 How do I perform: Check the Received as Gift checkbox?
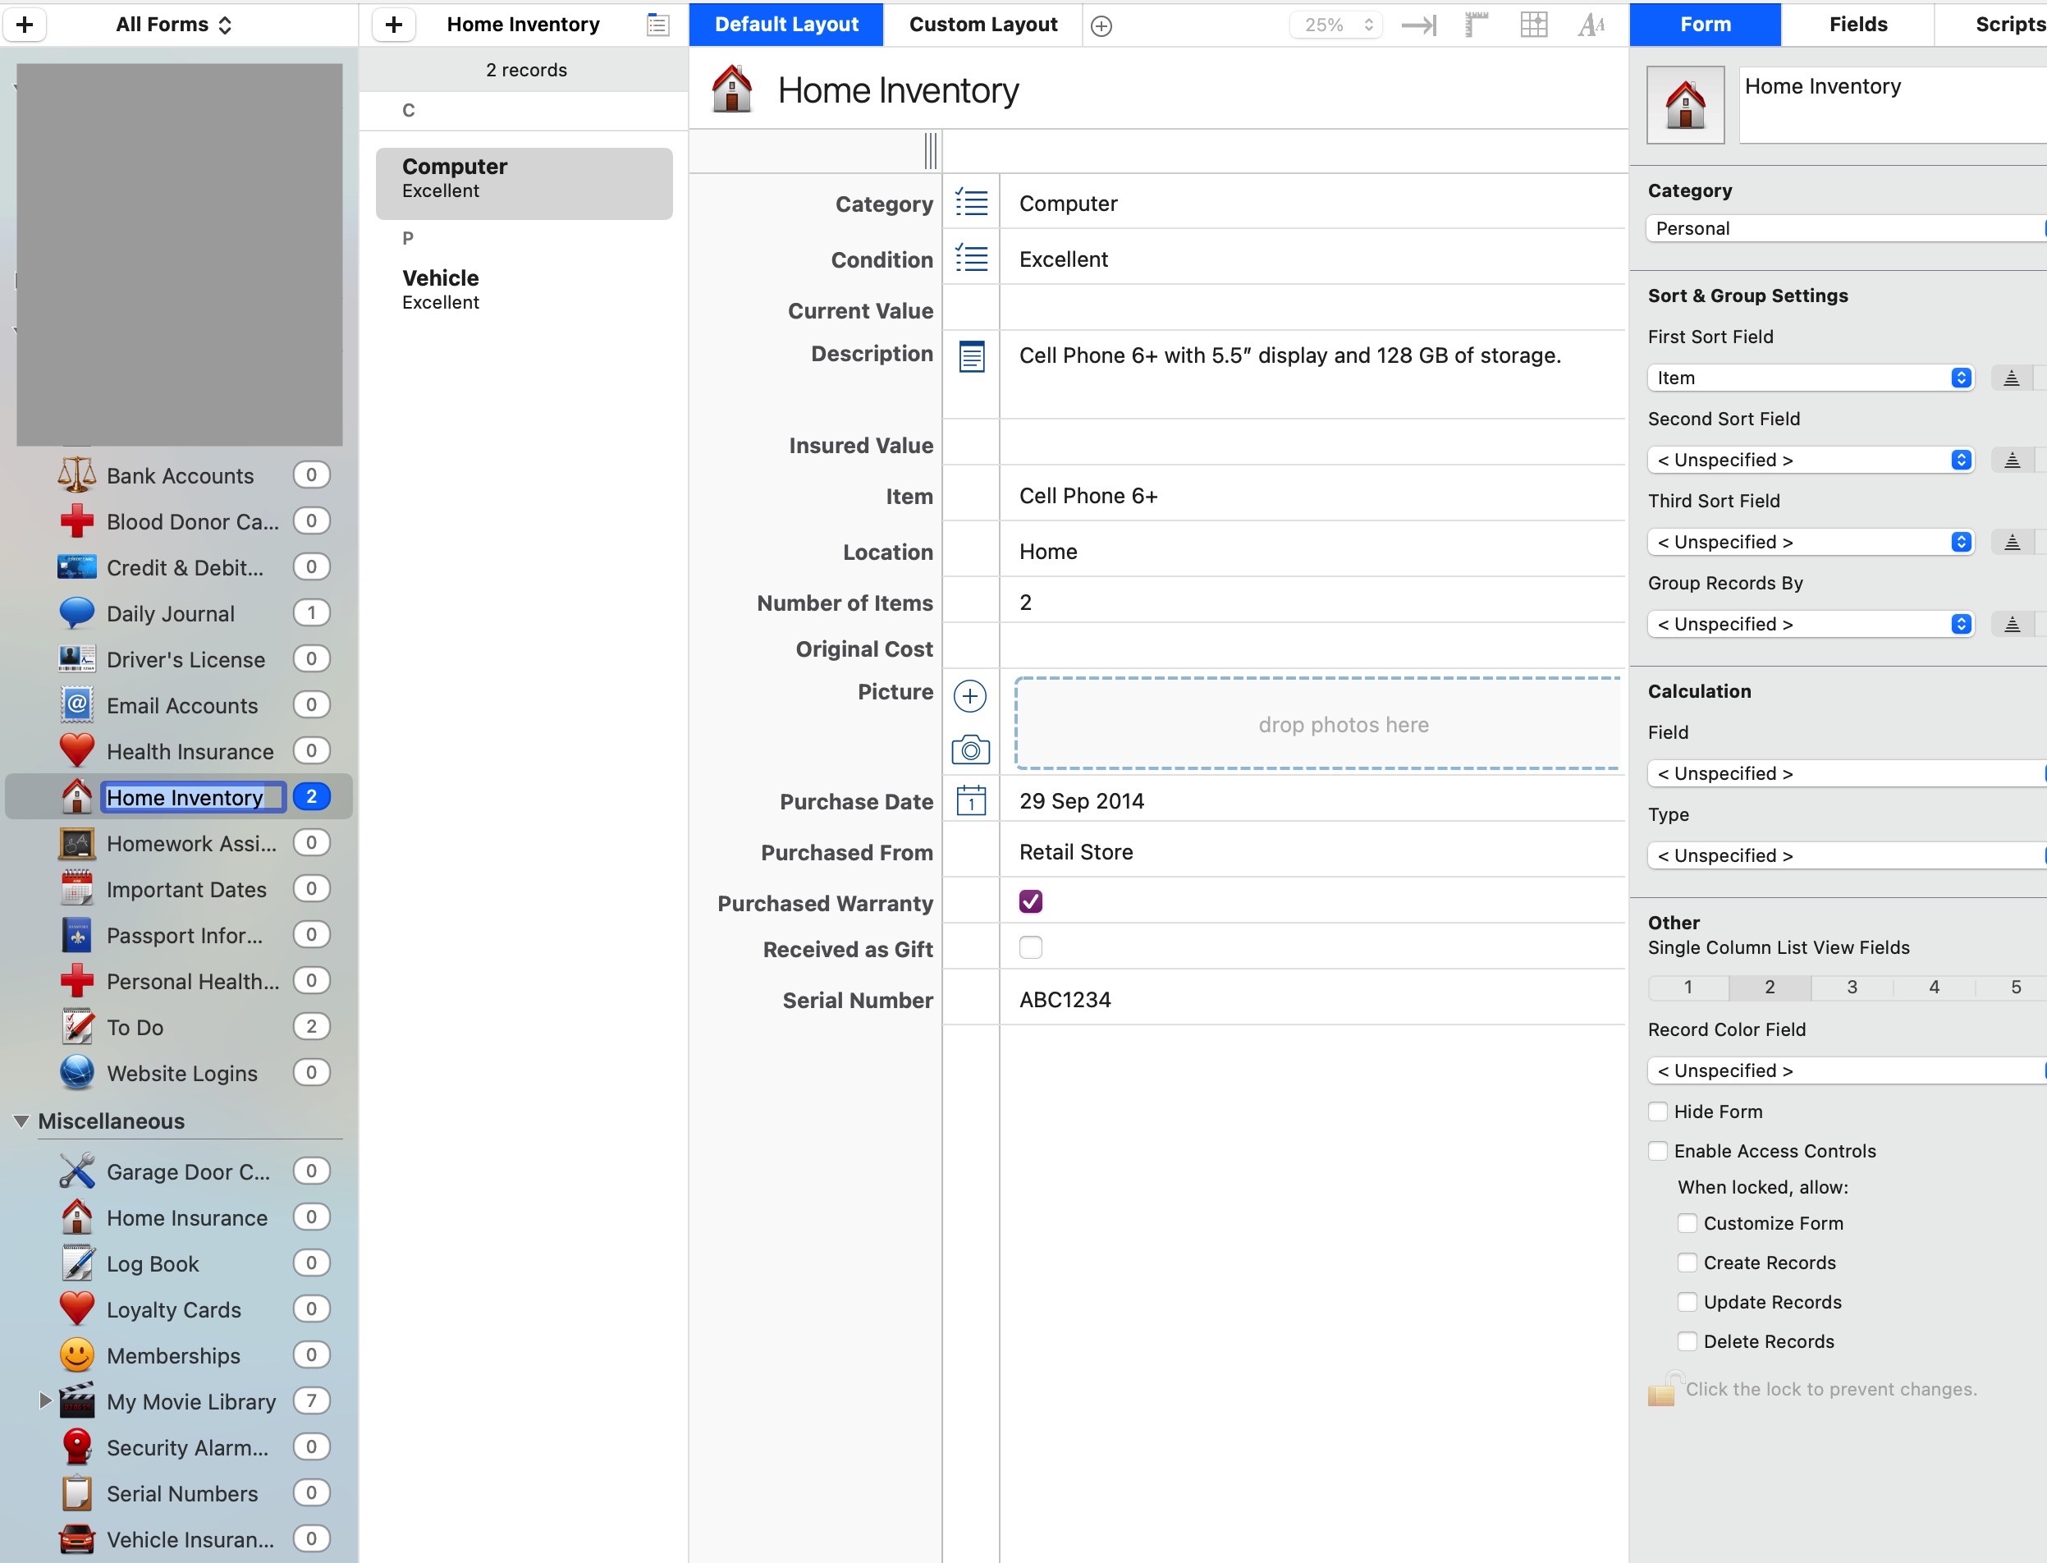tap(1030, 948)
